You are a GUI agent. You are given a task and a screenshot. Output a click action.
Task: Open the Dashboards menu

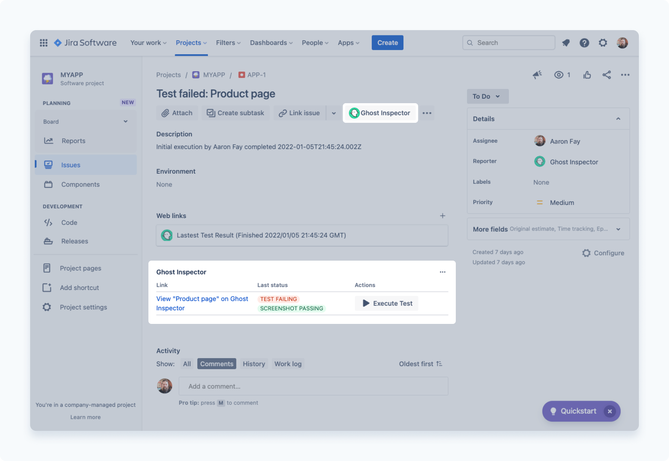[x=271, y=43]
